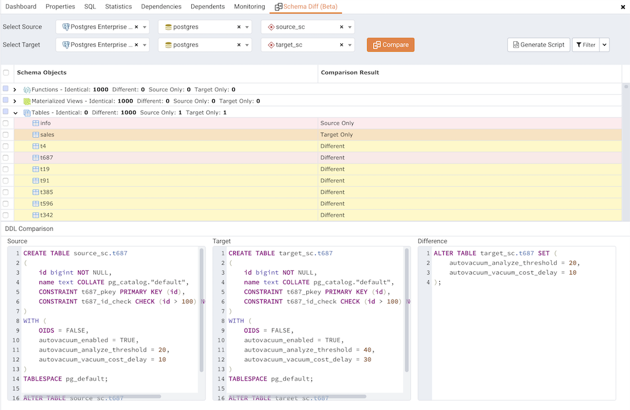
Task: Switch to the Dashboard tab
Action: [x=21, y=7]
